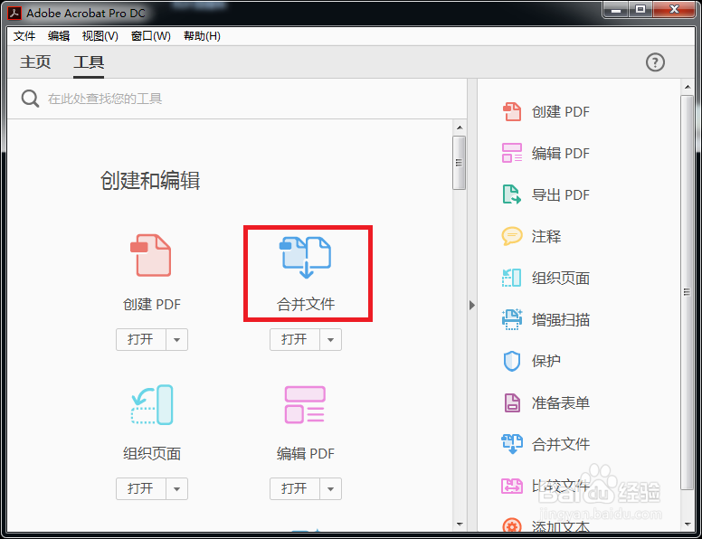Screen dimensions: 702x539
Task: Open the 窗口(W) menu
Action: point(150,36)
